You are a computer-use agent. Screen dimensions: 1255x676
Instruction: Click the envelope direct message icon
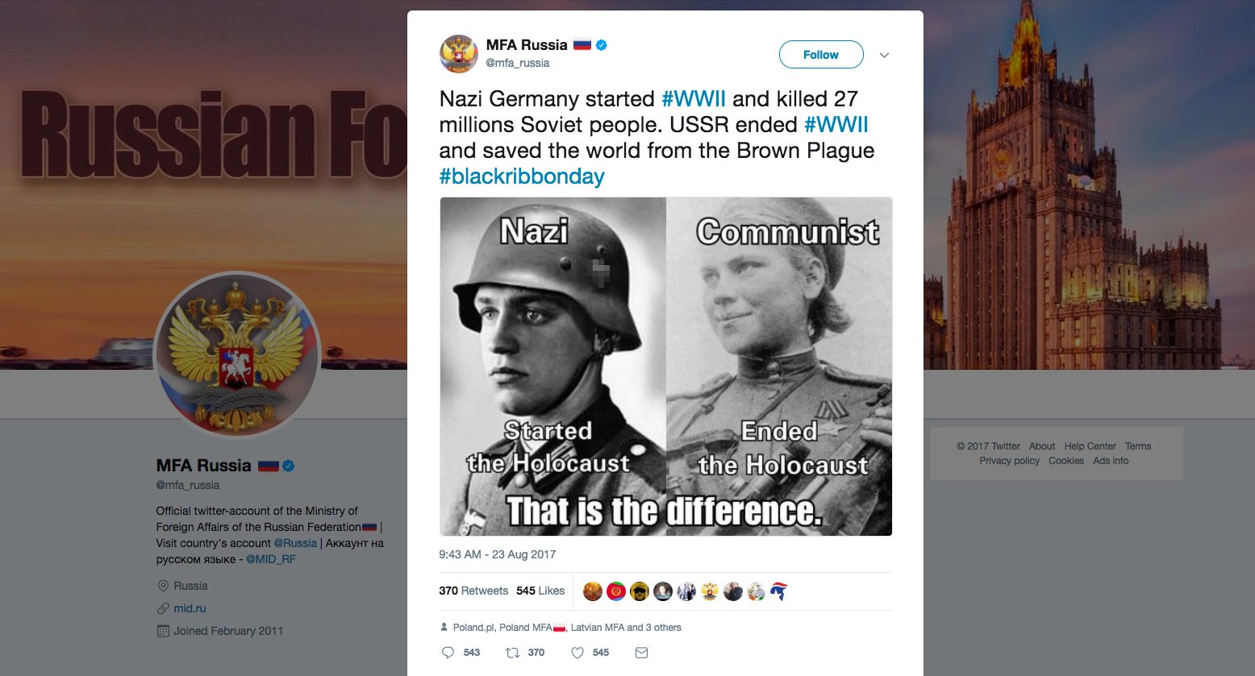[x=641, y=653]
